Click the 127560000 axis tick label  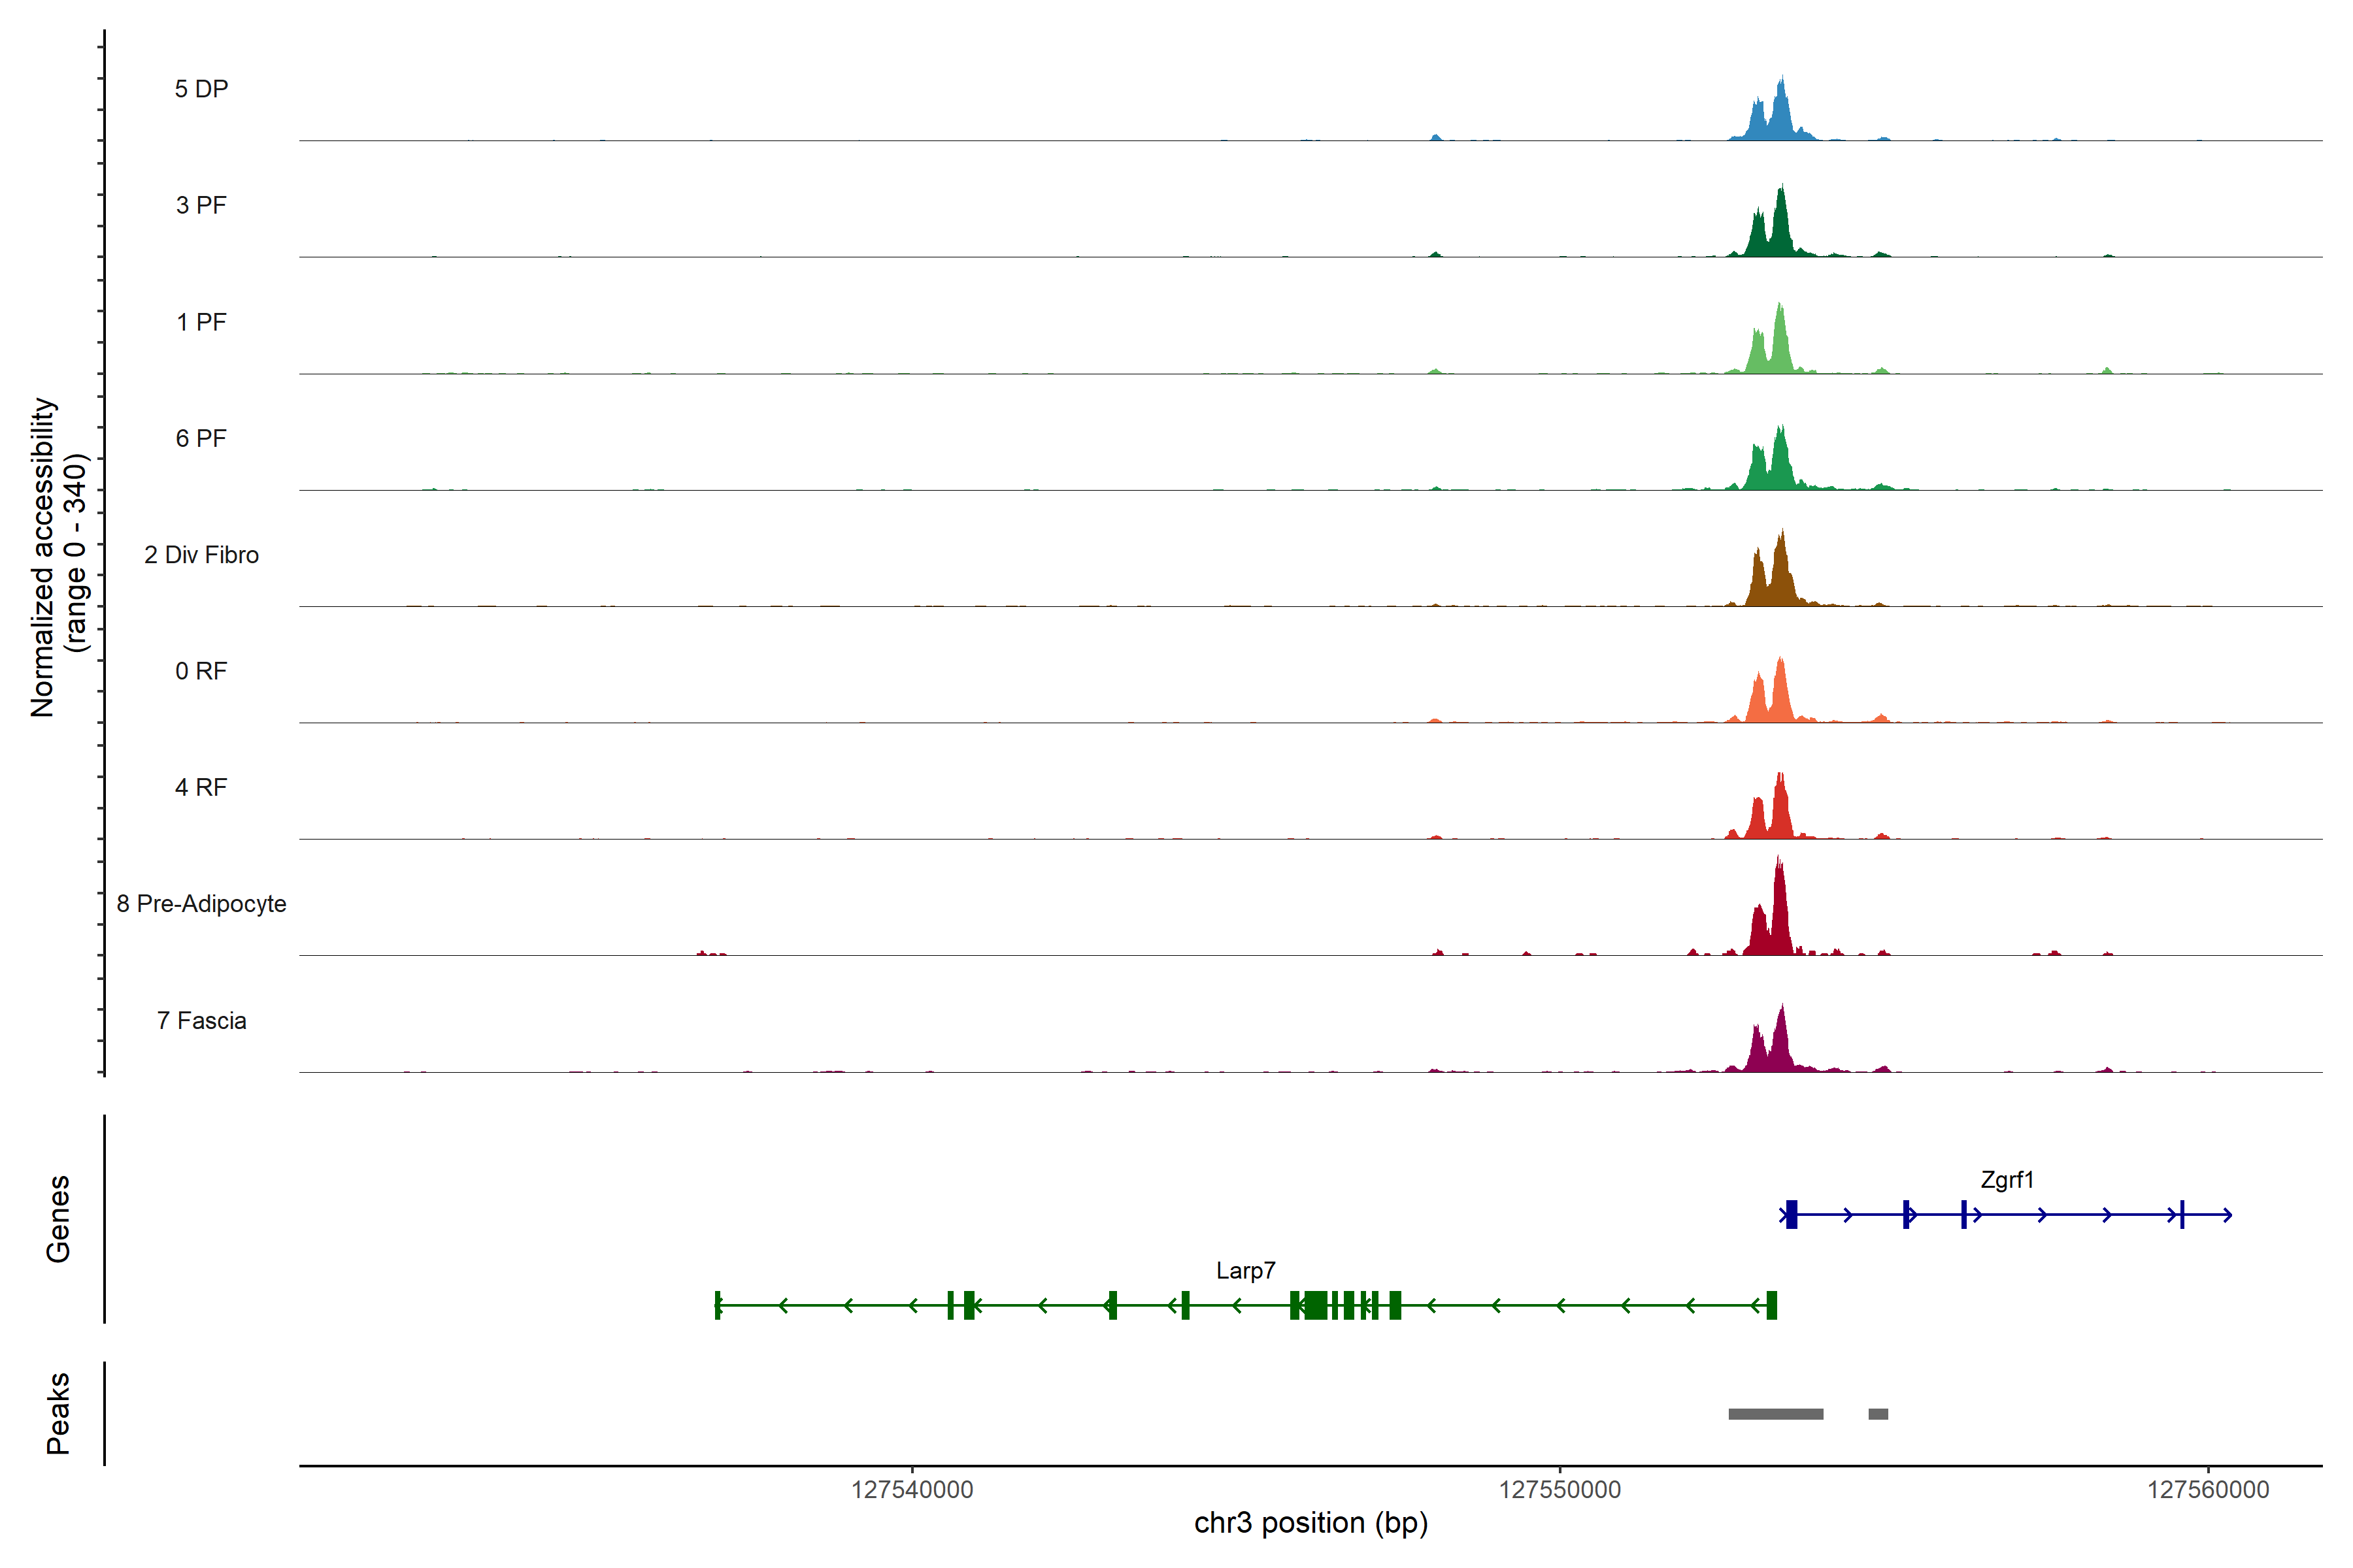point(2208,1490)
